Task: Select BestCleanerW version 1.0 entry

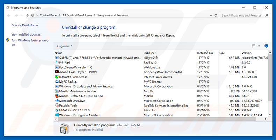Action: click(x=76, y=67)
